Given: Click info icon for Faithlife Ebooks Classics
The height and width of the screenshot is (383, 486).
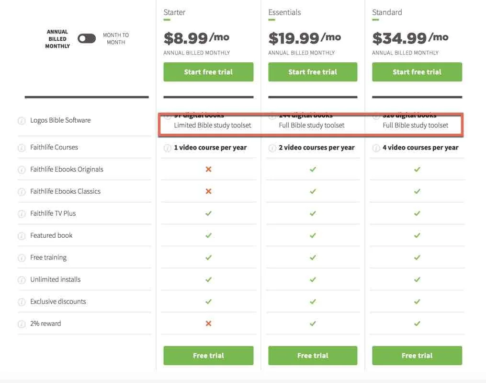Looking at the screenshot, I should pos(22,192).
